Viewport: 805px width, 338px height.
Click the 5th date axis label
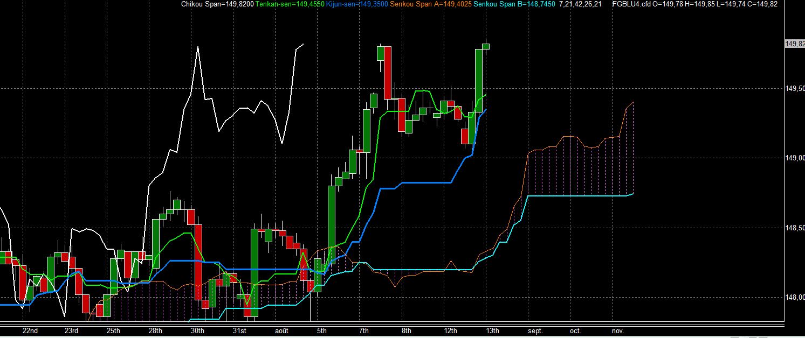pyautogui.click(x=322, y=330)
